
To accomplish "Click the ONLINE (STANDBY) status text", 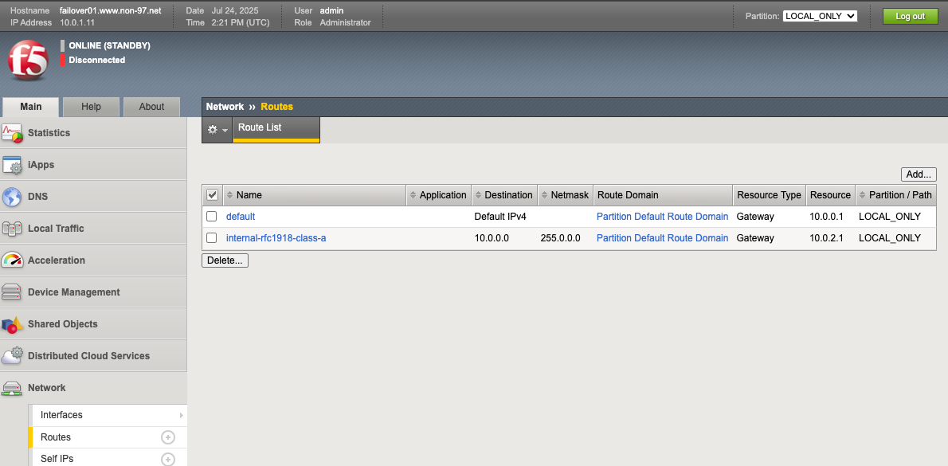I will pyautogui.click(x=109, y=46).
